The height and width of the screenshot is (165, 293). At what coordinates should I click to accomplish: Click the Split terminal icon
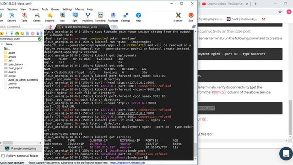coord(75,17)
